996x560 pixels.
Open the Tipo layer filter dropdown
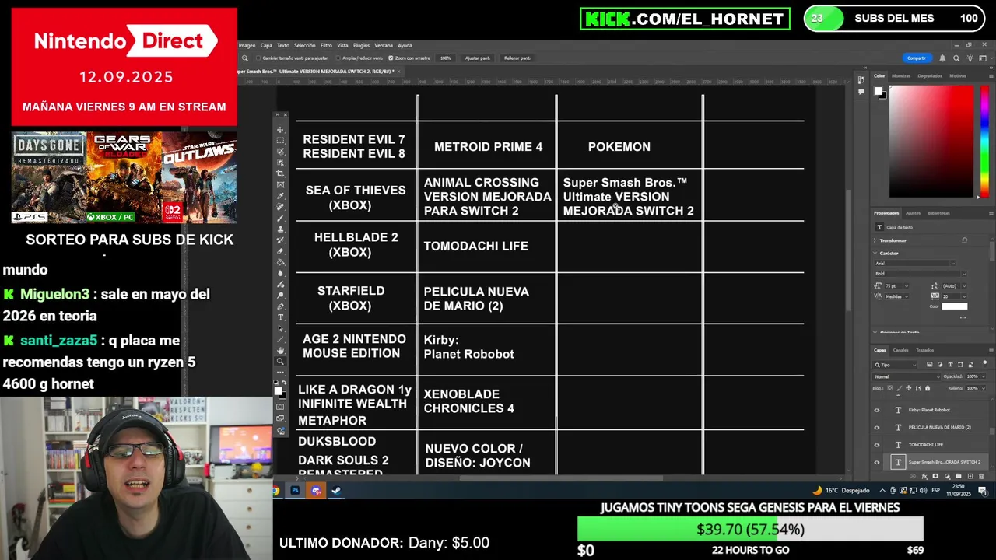tap(895, 365)
